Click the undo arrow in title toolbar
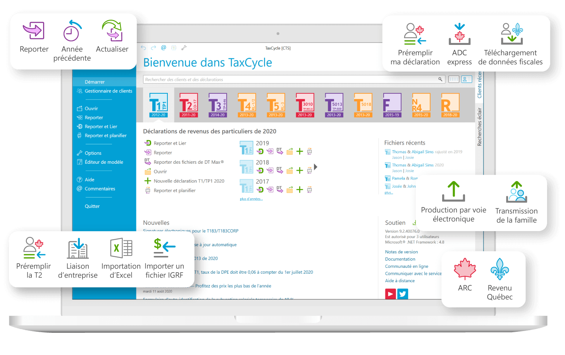 143,48
